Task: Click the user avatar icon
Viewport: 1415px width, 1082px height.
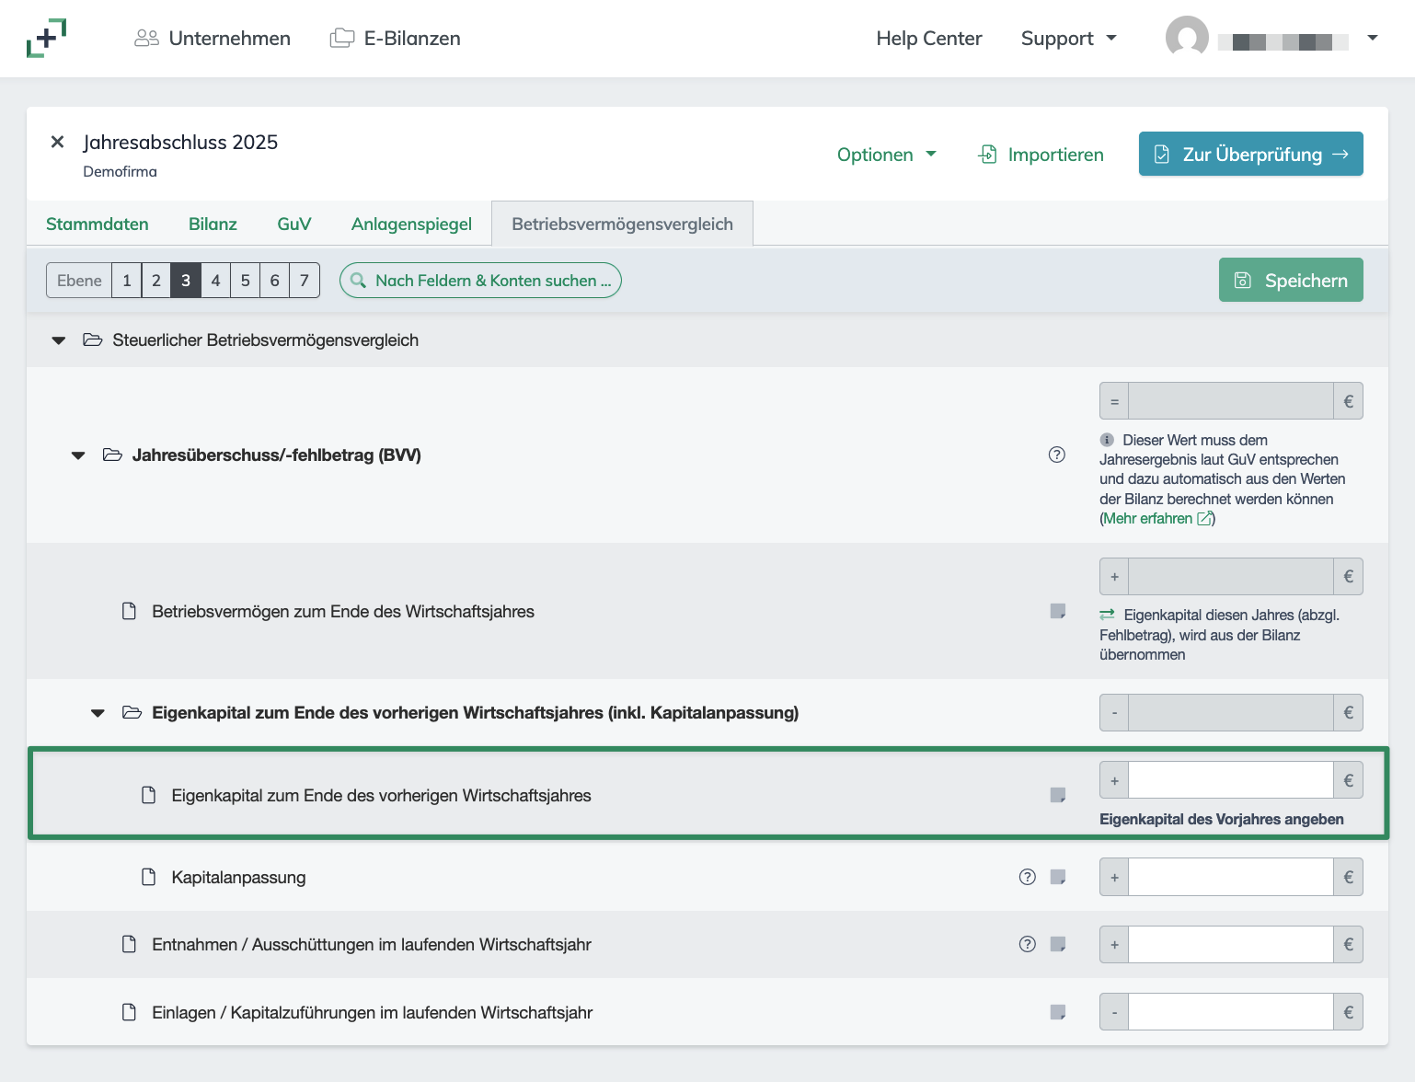Action: (x=1187, y=38)
